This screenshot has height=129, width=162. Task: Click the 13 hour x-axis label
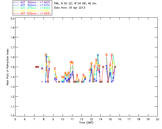[91, 119]
